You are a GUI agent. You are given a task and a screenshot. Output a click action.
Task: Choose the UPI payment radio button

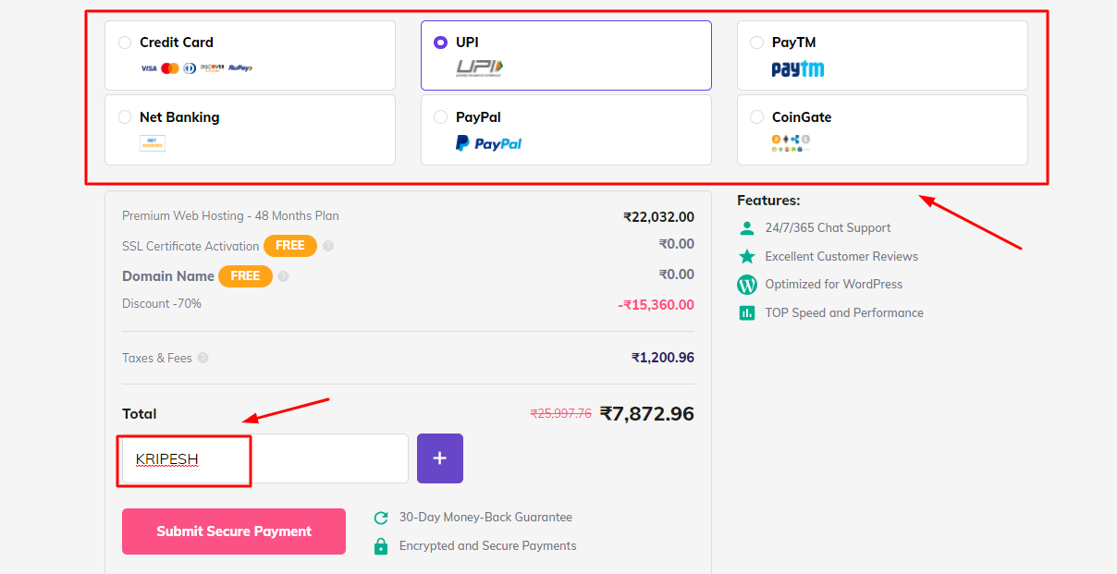[x=440, y=43]
